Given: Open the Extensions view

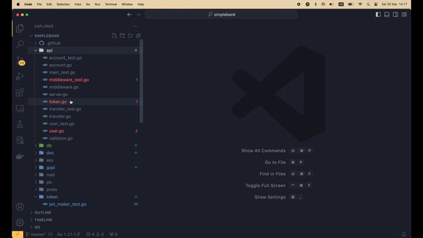Looking at the screenshot, I should pyautogui.click(x=20, y=93).
